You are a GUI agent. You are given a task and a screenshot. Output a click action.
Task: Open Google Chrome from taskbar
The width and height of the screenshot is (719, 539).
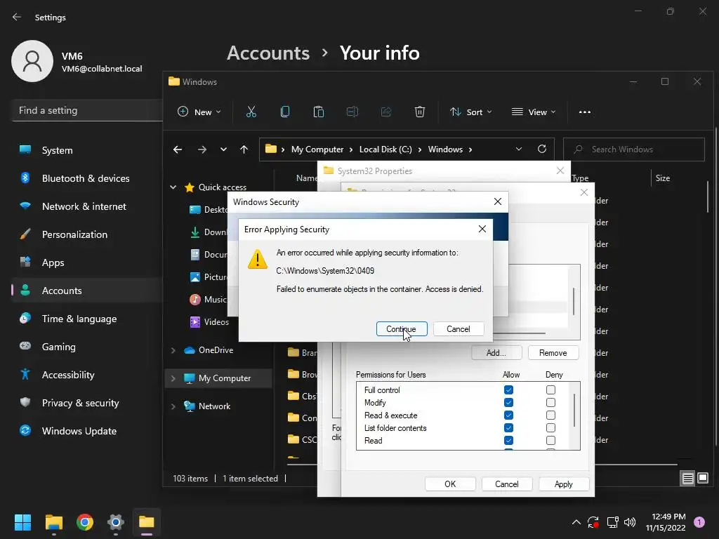(85, 522)
